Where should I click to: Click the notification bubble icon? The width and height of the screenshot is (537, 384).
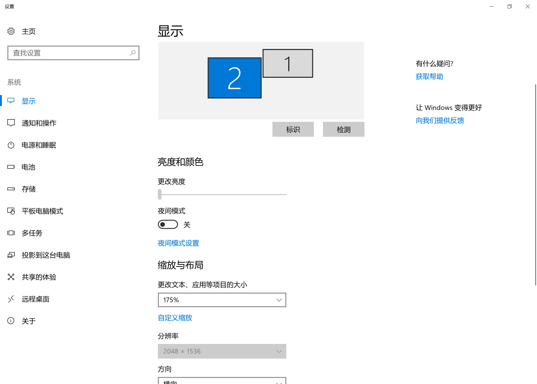11,123
